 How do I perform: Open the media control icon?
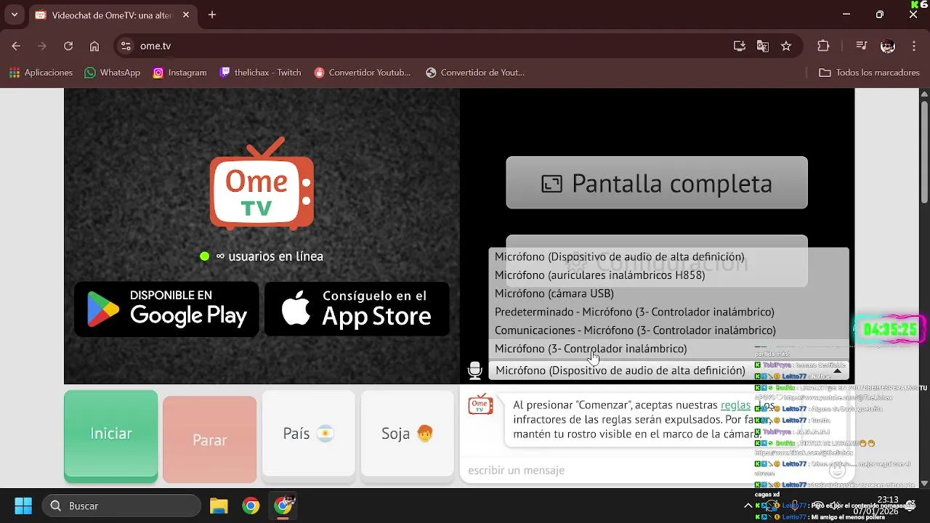[x=862, y=46]
